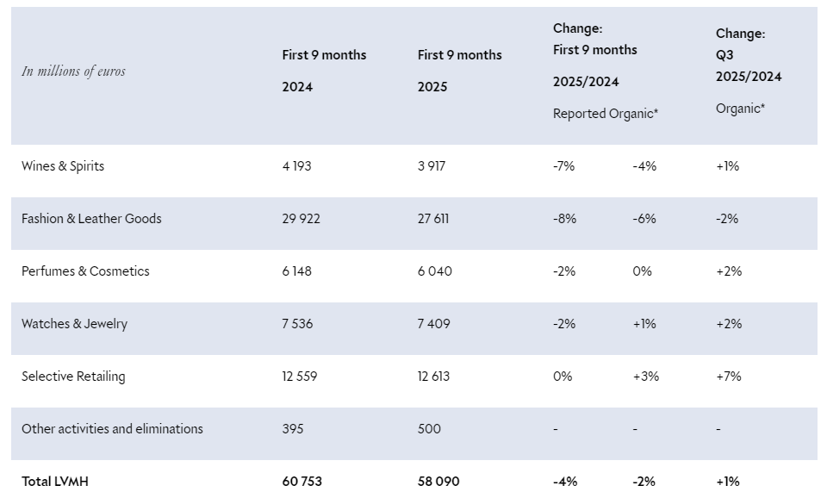Click Fashion & Leather Goods 2025 value 27 611
827x498 pixels.
point(433,219)
